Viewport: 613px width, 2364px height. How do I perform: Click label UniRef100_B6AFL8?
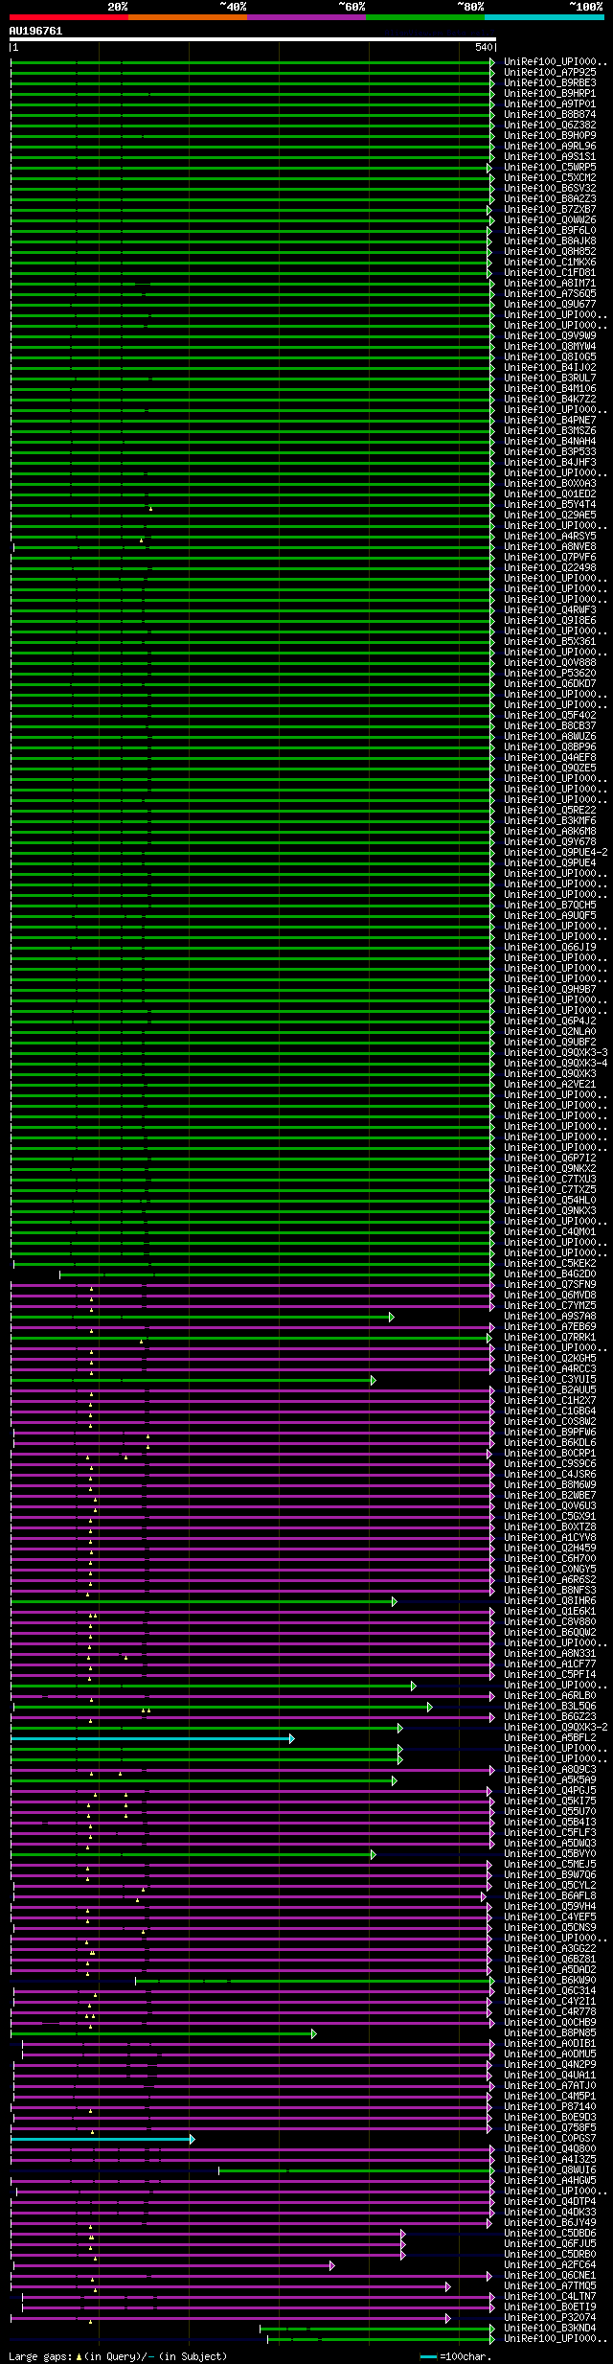(x=550, y=1895)
